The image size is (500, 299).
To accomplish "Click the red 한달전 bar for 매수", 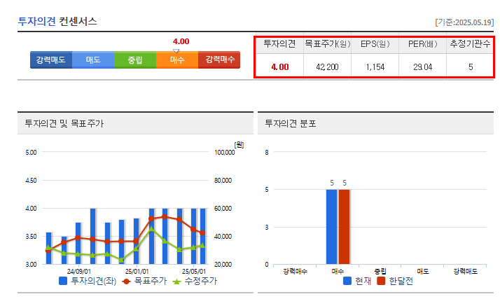I will point(345,227).
